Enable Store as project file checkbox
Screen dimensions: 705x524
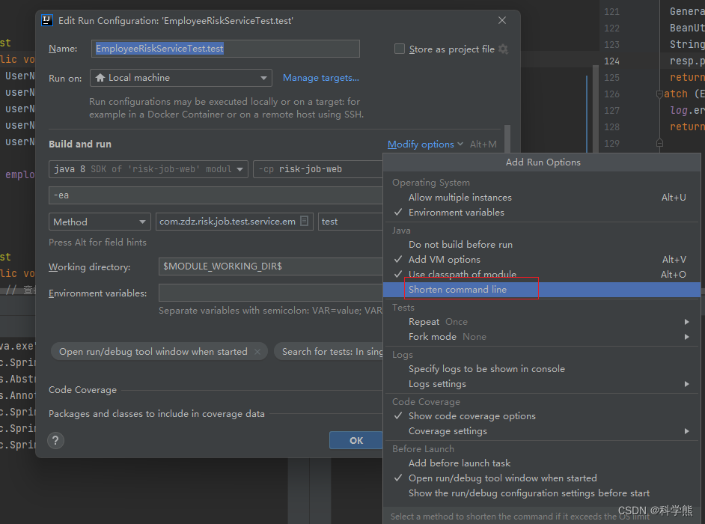click(399, 49)
